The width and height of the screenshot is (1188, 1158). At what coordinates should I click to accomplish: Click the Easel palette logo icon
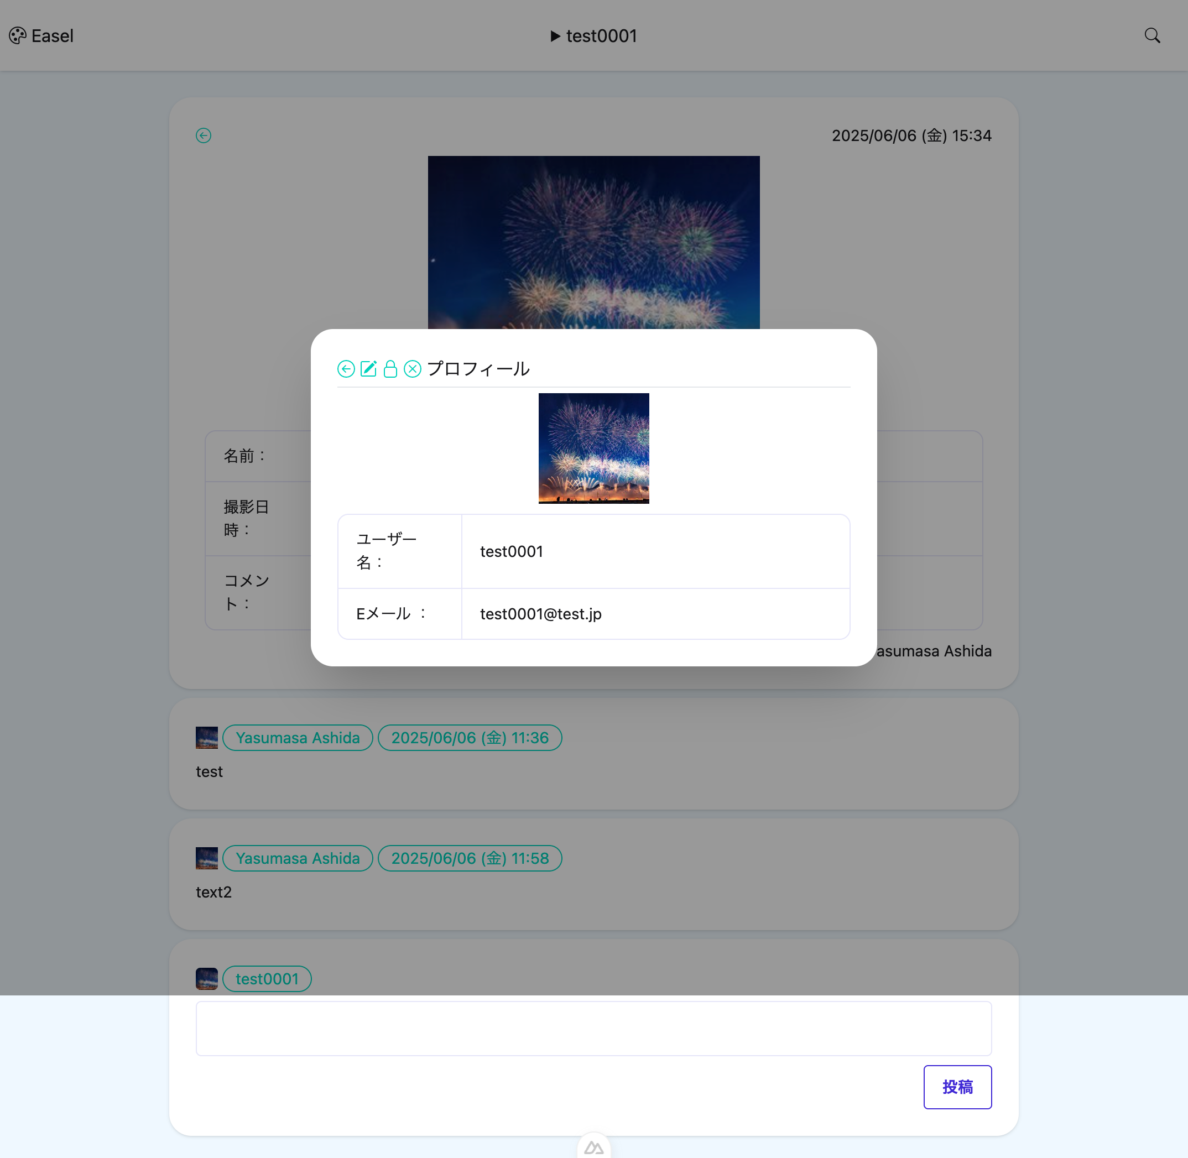coord(17,36)
